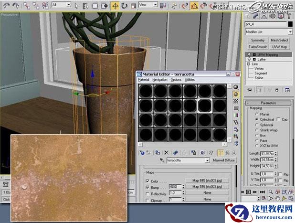The image size is (295, 223).
Task: Open the Modifier List dropdown
Action: [269, 32]
